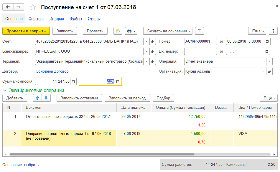Expand the Счет account dropdown list
The height and width of the screenshot is (172, 280).
coord(146,41)
